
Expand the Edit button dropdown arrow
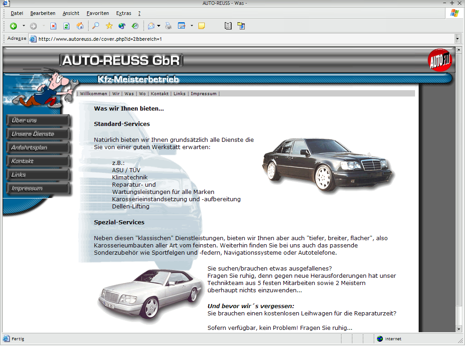[x=192, y=26]
